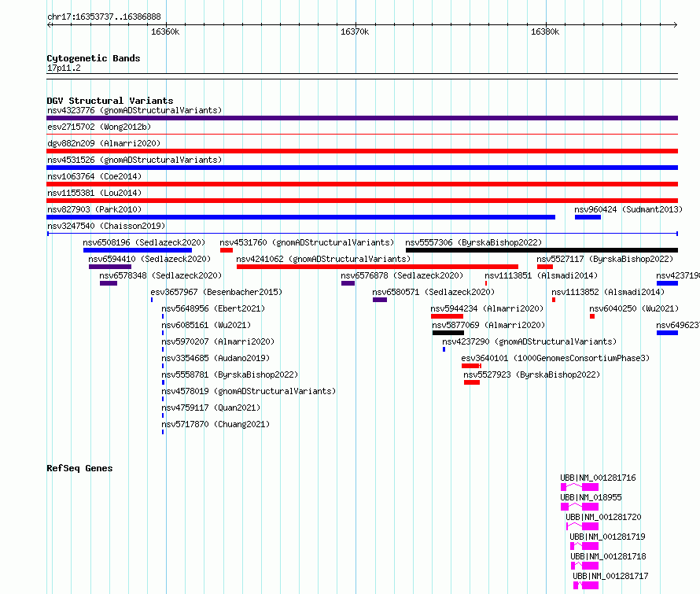Click the 16370k ruler tick mark
The width and height of the screenshot is (700, 594).
click(x=356, y=24)
